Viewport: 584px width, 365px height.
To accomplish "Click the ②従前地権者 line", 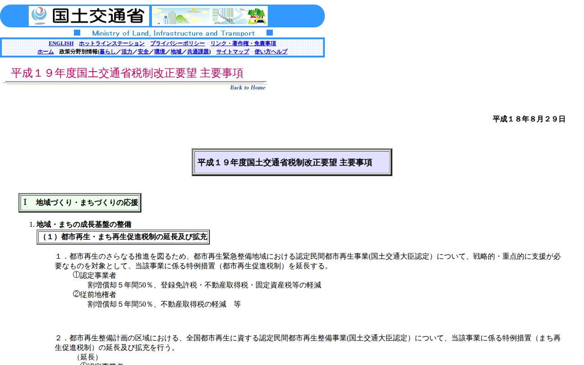I will (94, 294).
